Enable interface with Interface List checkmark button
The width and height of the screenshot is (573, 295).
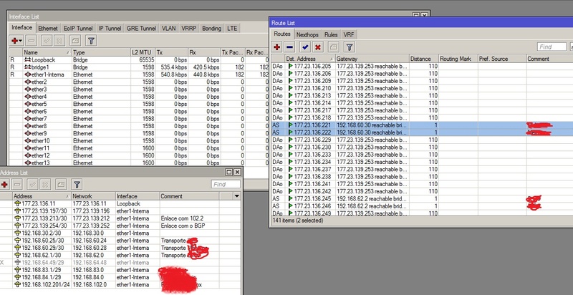pyautogui.click(x=47, y=40)
